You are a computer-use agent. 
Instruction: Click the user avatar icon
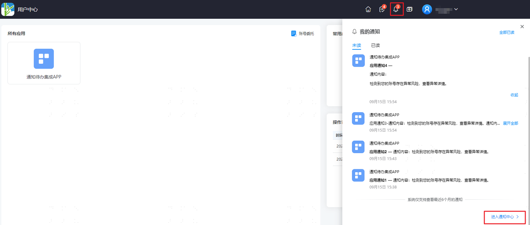tap(427, 10)
